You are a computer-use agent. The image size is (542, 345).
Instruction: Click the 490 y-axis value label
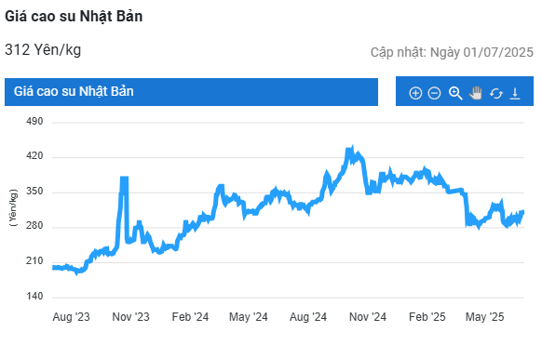pyautogui.click(x=34, y=122)
